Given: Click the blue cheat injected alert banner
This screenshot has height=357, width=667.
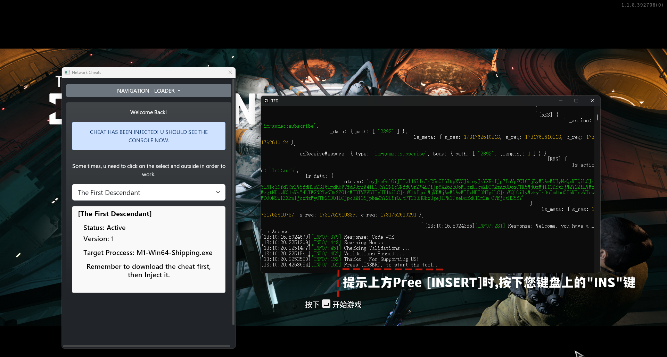Looking at the screenshot, I should (149, 136).
